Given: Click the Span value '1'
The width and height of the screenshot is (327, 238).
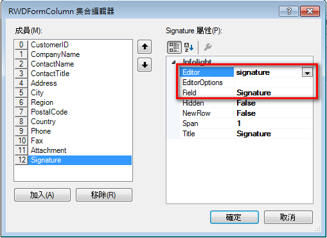Looking at the screenshot, I should click(239, 123).
